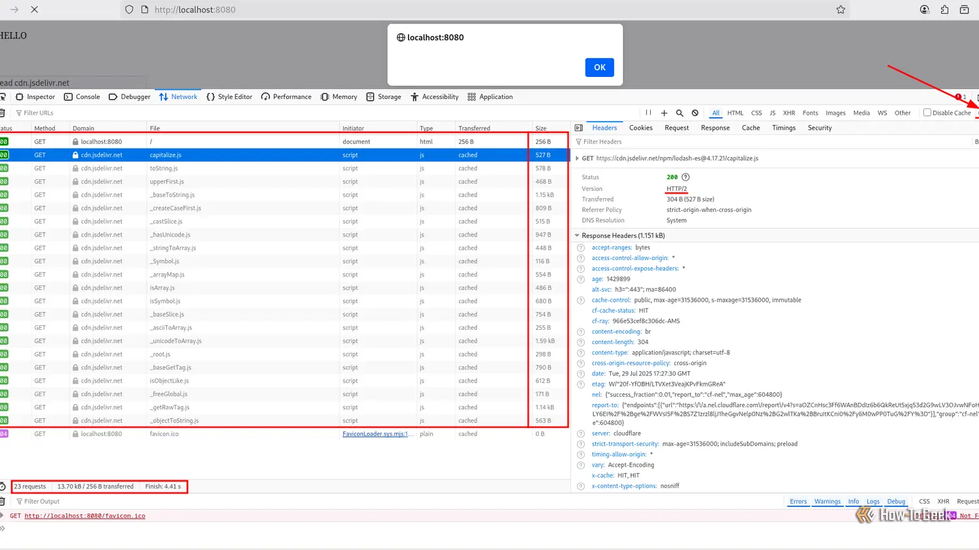The height and width of the screenshot is (550, 979).
Task: Click help icon for x-content-type-options header
Action: 581,486
